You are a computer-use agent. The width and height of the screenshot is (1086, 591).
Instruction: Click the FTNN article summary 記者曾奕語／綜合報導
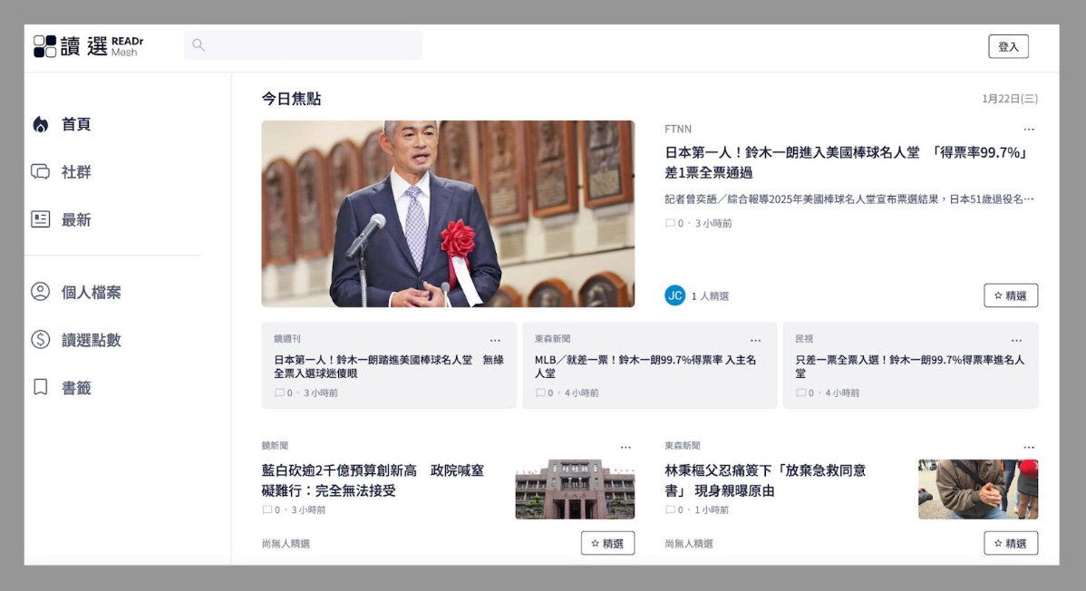(x=849, y=199)
